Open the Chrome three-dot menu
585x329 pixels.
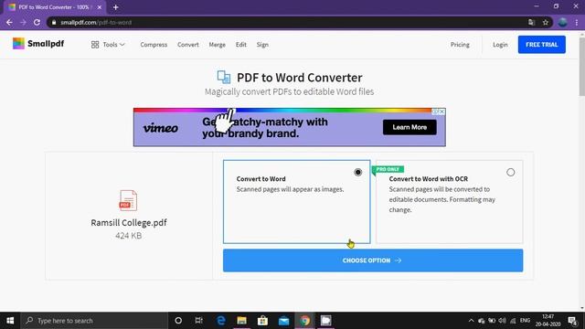(x=577, y=22)
